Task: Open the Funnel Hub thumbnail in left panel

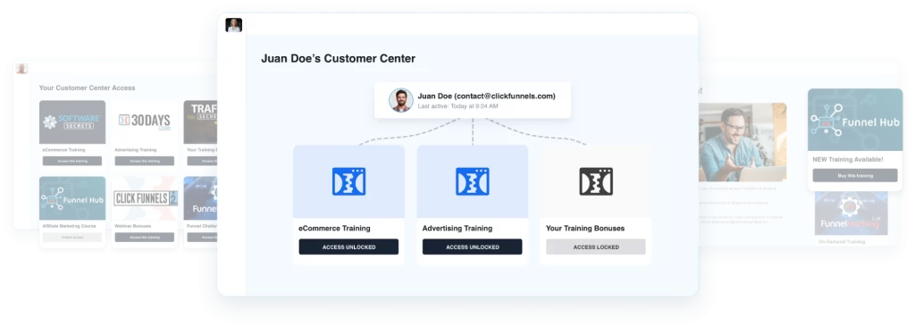Action: pos(72,198)
